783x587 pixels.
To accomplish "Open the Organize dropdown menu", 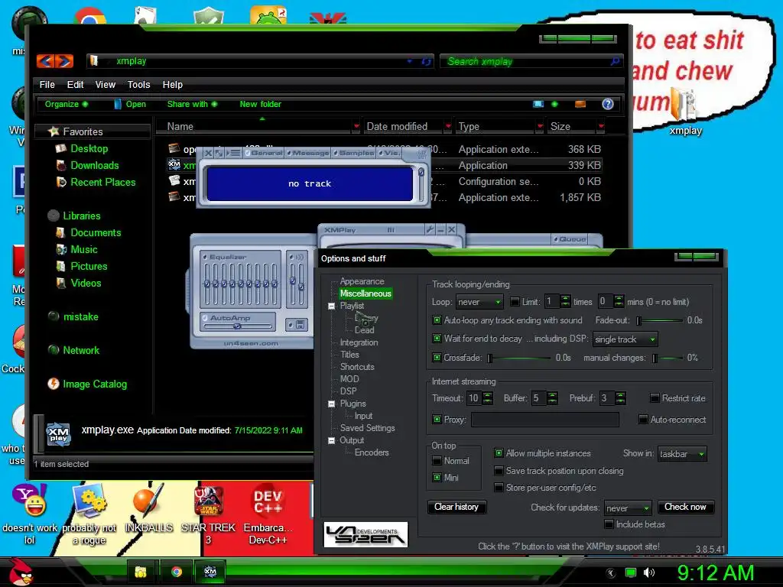I will point(67,104).
